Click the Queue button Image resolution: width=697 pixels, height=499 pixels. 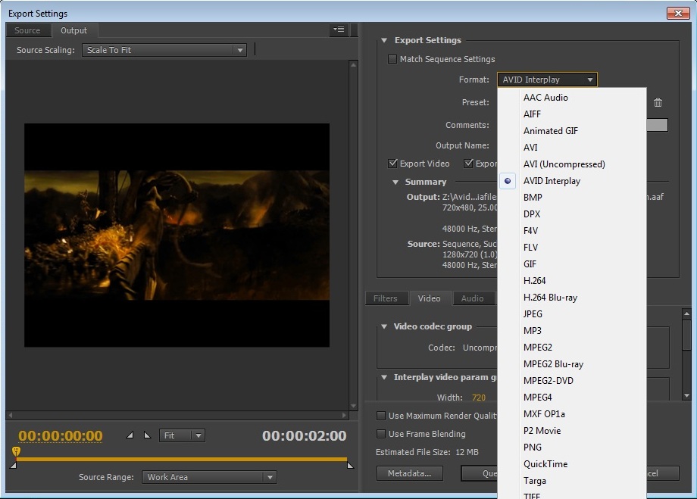point(480,474)
